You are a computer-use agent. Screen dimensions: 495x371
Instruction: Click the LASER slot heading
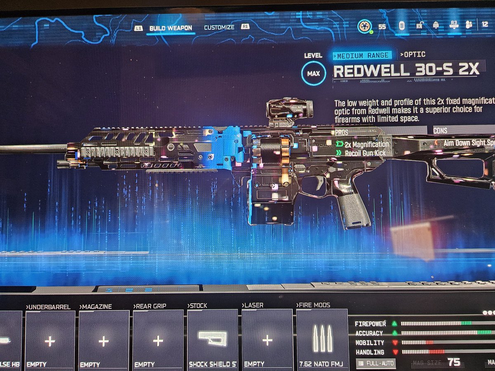click(253, 305)
